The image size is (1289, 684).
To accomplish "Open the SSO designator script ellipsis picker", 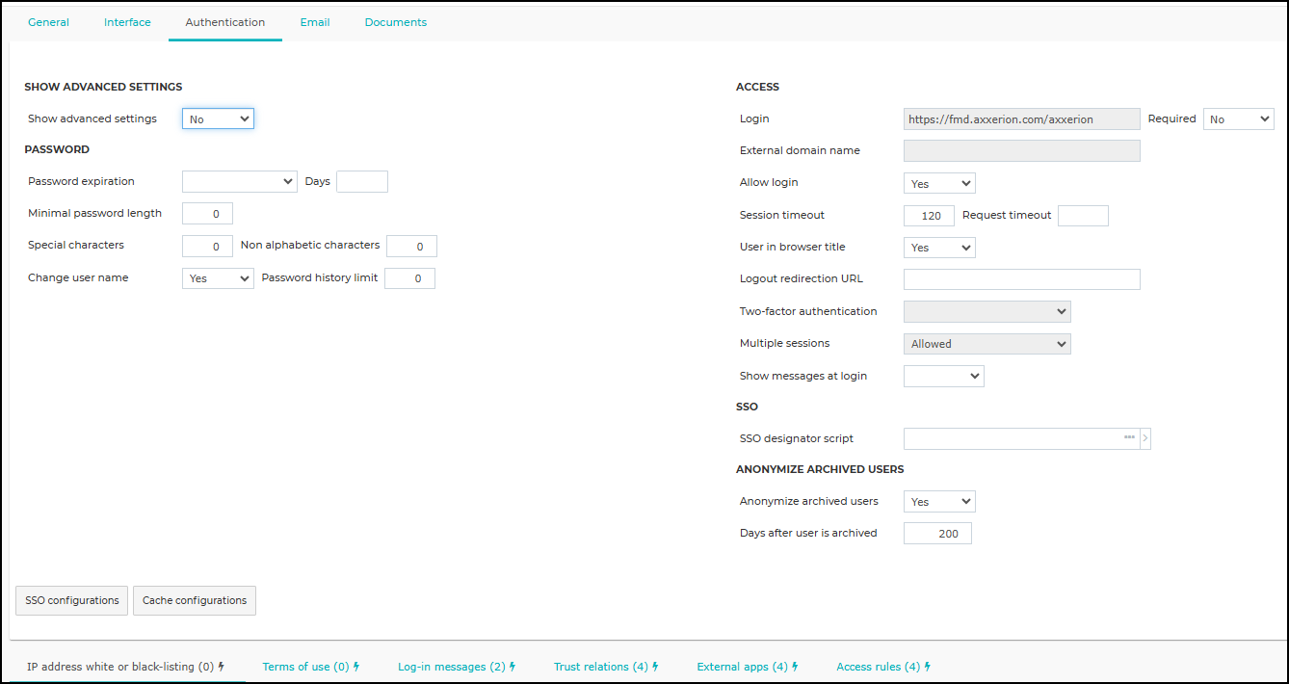I will pyautogui.click(x=1129, y=438).
